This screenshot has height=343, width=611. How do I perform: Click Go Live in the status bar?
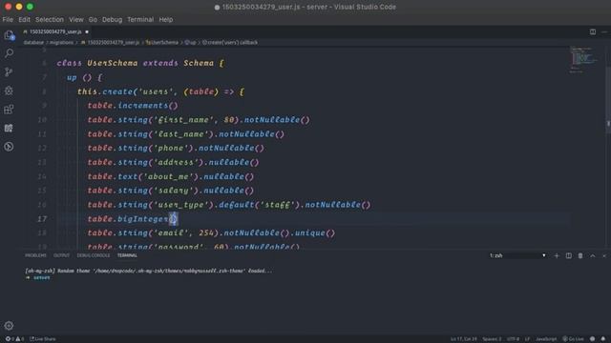pyautogui.click(x=573, y=339)
